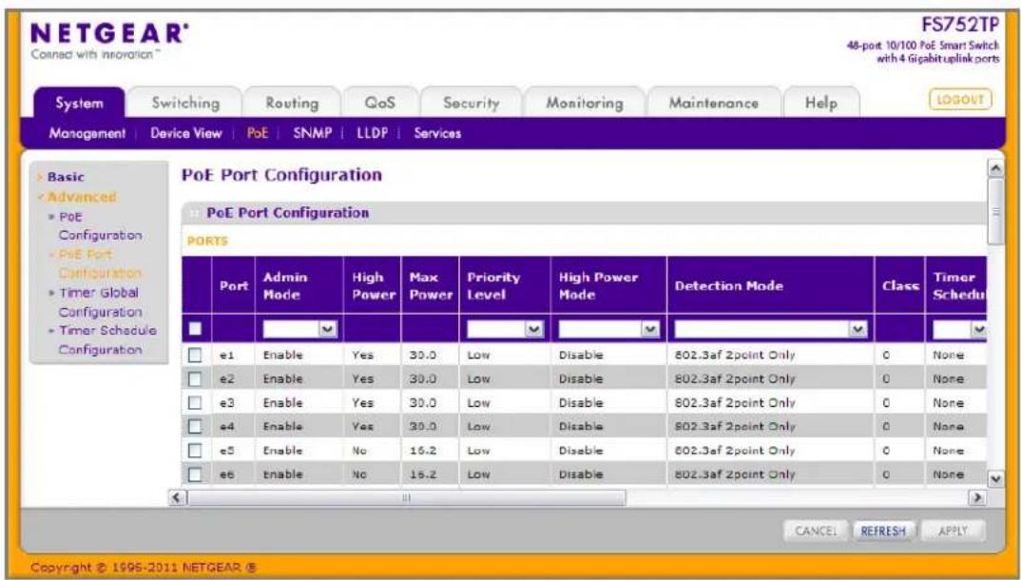This screenshot has height=580, width=1021.
Task: Open the Monitoring tab
Action: pyautogui.click(x=584, y=103)
